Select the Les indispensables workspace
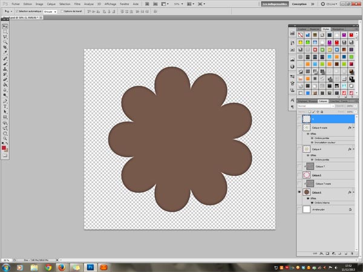 (275, 4)
